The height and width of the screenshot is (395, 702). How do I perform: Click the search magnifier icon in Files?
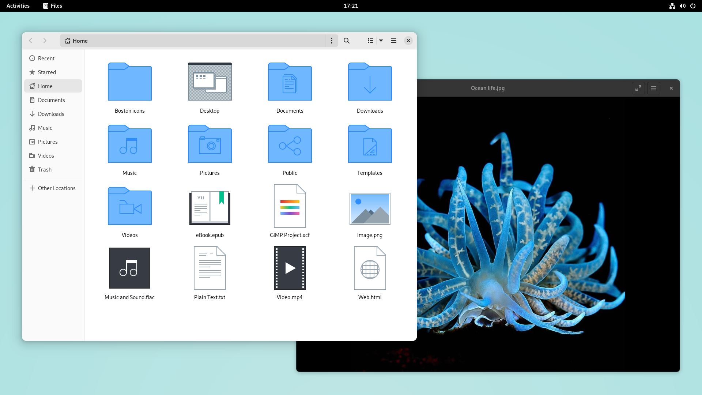347,41
